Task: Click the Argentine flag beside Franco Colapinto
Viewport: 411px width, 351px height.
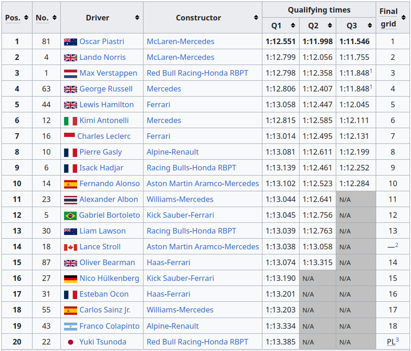Action: 71,326
